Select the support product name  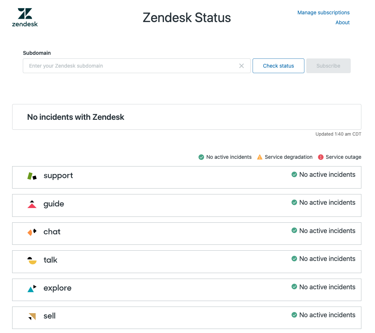[58, 176]
